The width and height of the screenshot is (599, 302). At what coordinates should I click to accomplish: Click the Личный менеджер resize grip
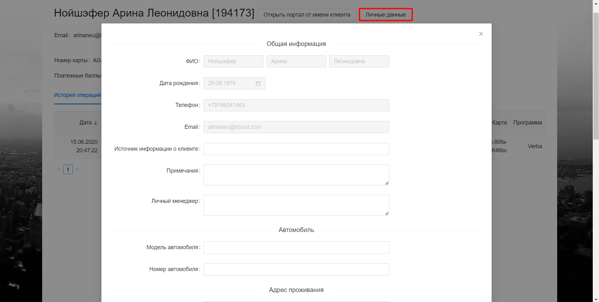[387, 213]
